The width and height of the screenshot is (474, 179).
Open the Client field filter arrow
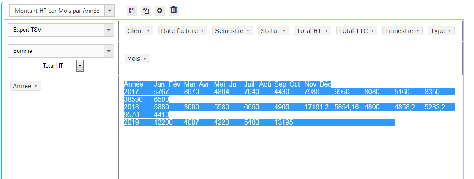(148, 31)
